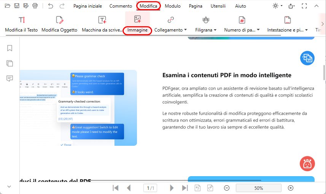Open the brightness theme selector
Screen dimensions: 326x194
point(277,6)
